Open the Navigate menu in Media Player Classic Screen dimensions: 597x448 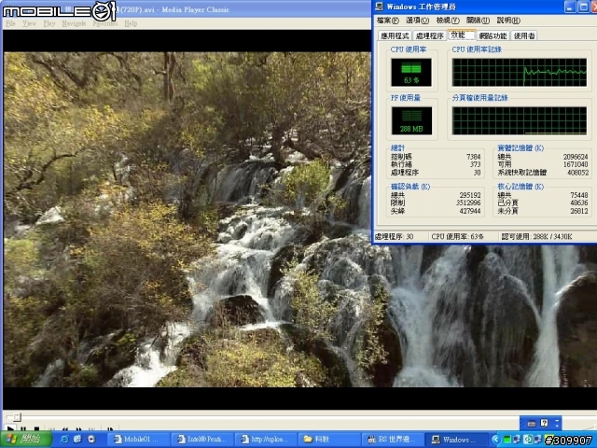pos(74,23)
